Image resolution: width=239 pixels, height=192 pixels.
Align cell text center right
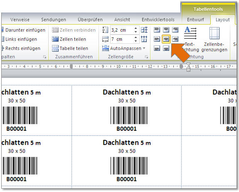pyautogui.click(x=175, y=39)
